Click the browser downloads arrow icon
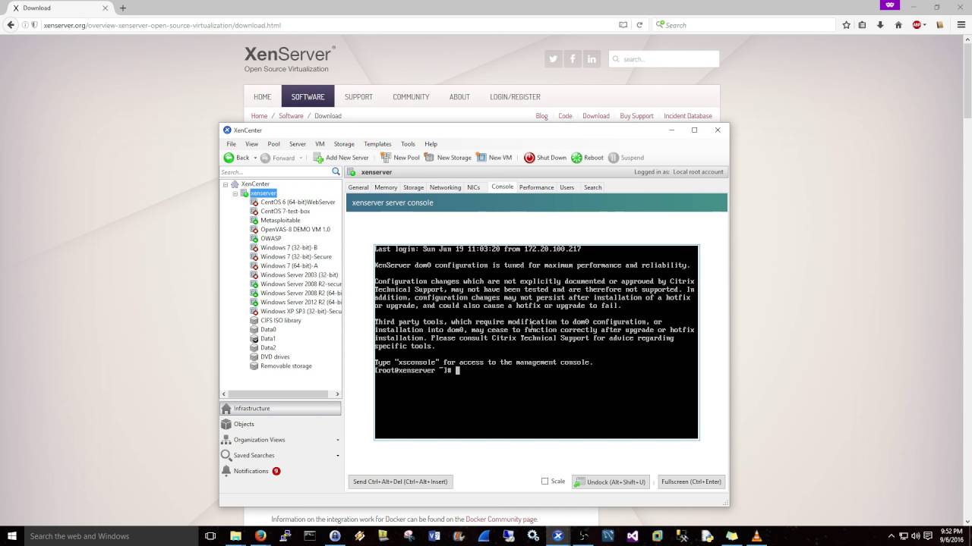Image resolution: width=972 pixels, height=546 pixels. [x=880, y=25]
